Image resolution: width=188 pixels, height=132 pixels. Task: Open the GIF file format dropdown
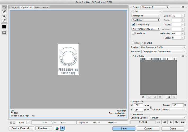pyautogui.click(x=147, y=11)
